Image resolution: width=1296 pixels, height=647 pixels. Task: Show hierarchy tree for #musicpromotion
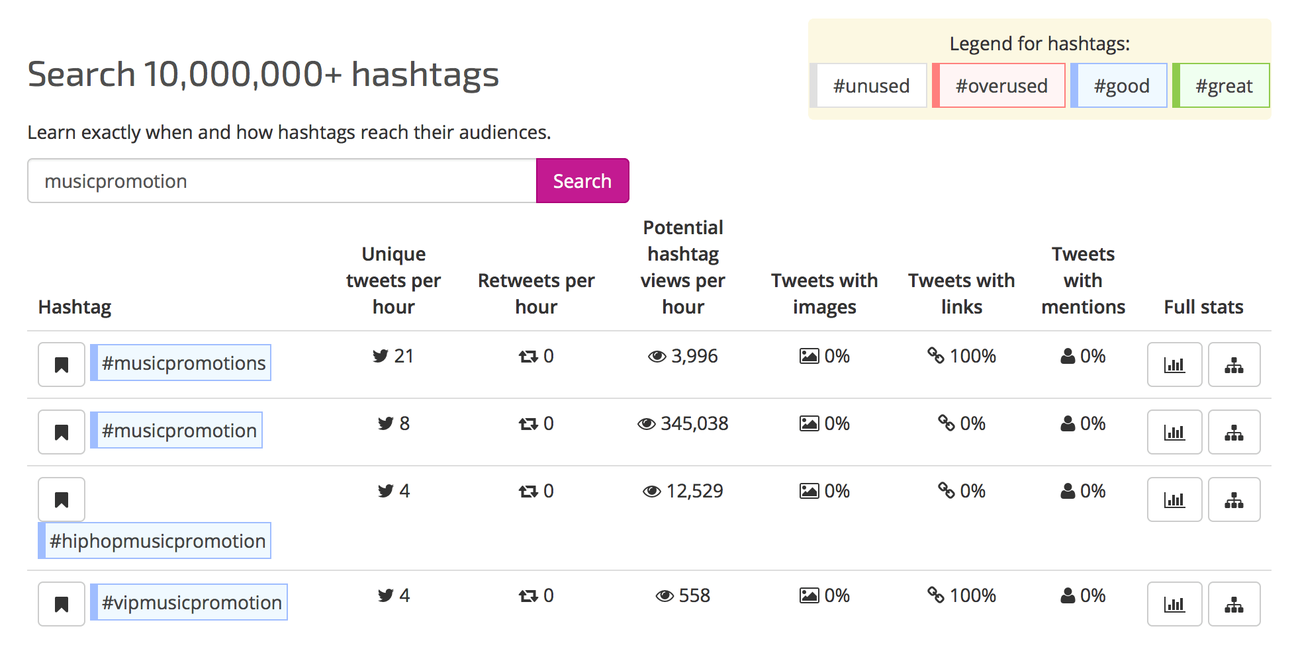click(1234, 432)
